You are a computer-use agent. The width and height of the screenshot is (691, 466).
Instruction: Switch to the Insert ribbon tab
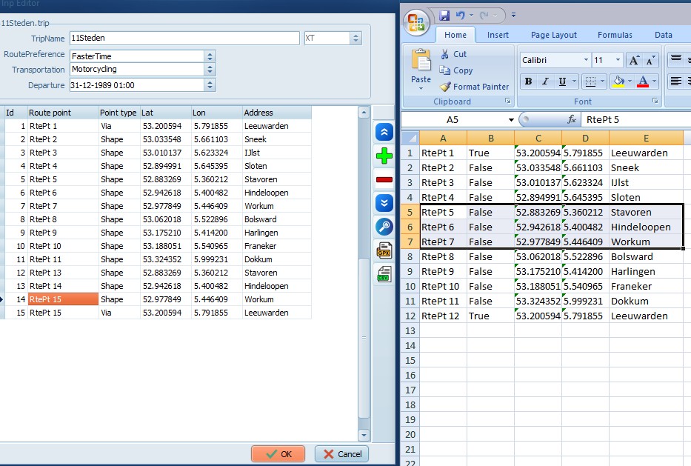point(498,35)
